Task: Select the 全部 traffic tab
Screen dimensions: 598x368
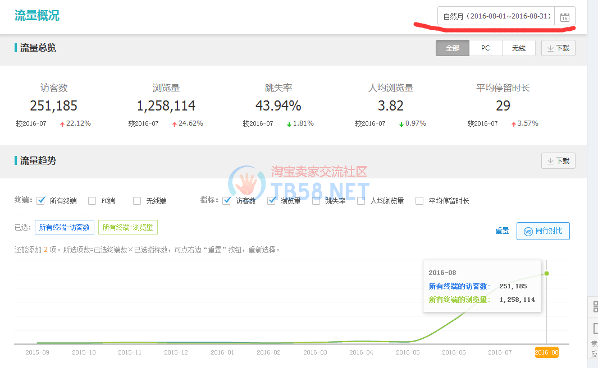Action: click(453, 48)
